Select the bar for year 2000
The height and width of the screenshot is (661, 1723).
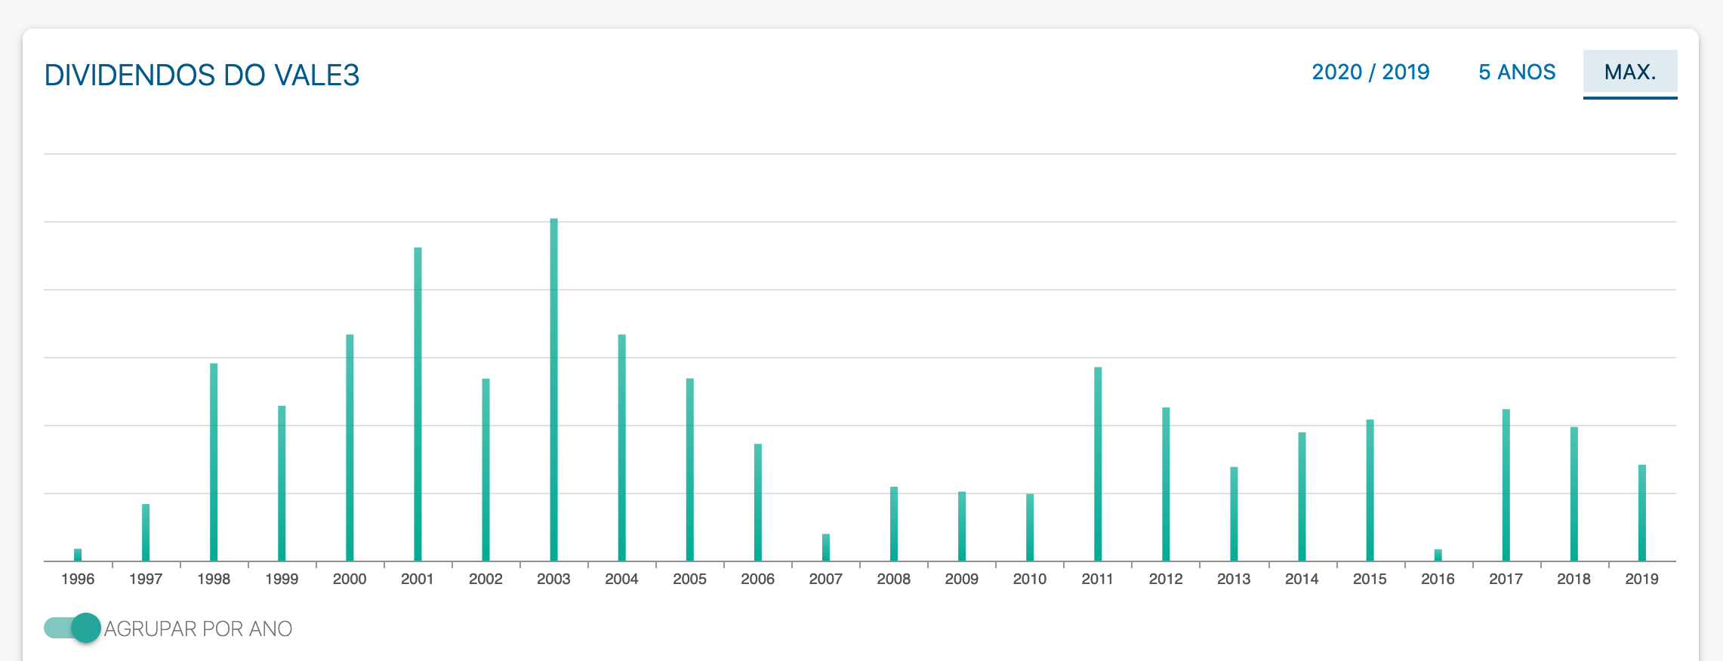(x=350, y=448)
